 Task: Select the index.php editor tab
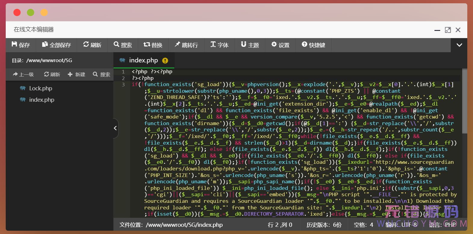pos(143,60)
